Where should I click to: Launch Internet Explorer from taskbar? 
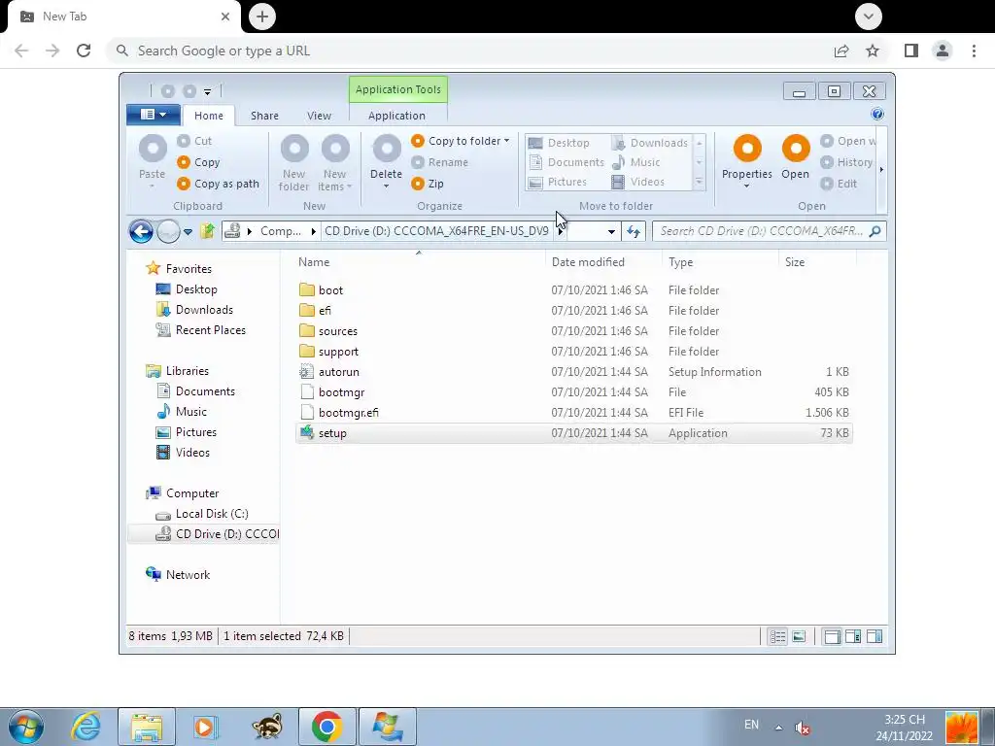click(x=86, y=727)
